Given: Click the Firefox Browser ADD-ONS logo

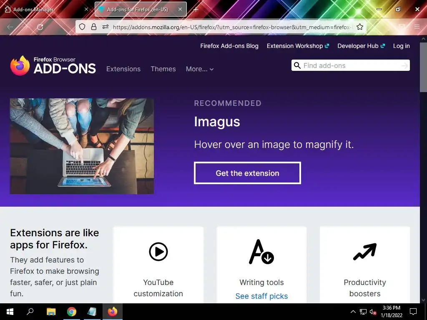Looking at the screenshot, I should [x=53, y=65].
